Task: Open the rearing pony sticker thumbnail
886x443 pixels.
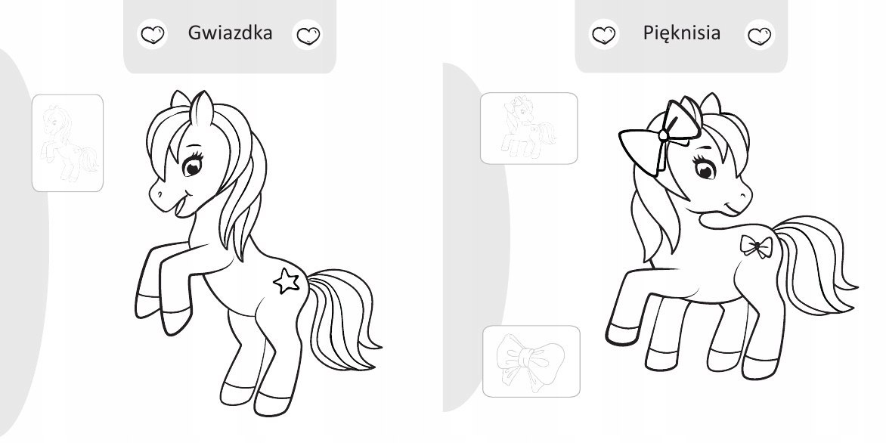Action: [67, 143]
